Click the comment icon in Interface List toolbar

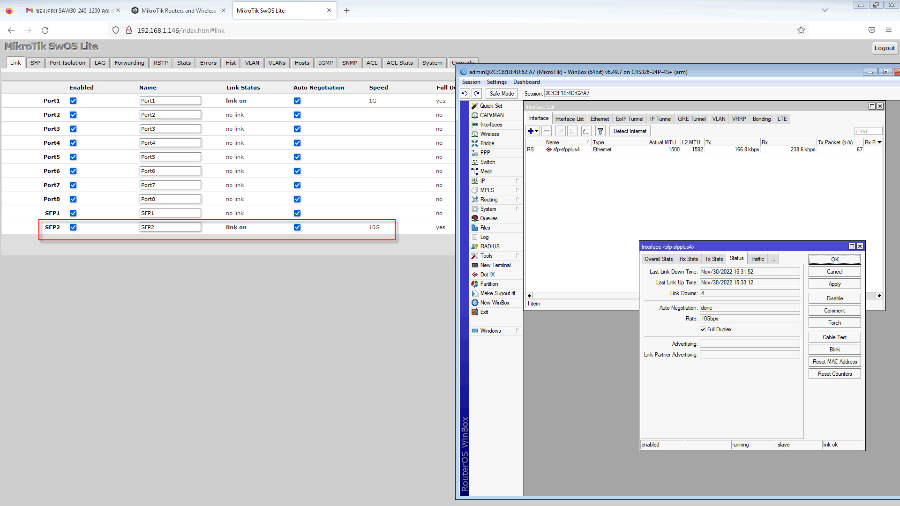[586, 131]
